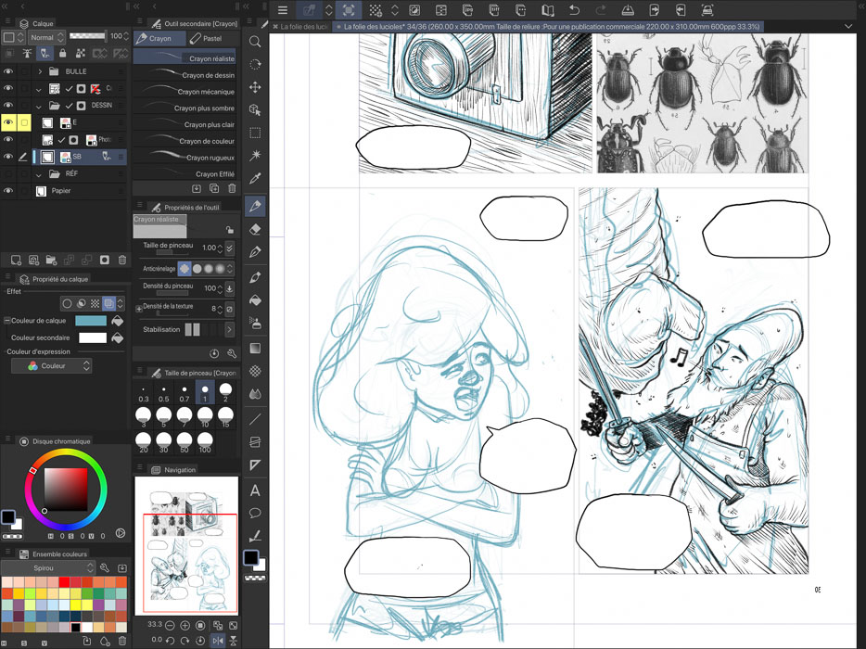
Task: Select the Text tool
Action: tap(255, 490)
